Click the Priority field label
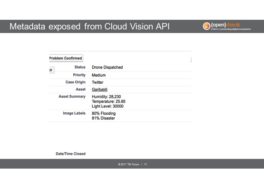This screenshot has height=188, width=264. tap(79, 75)
